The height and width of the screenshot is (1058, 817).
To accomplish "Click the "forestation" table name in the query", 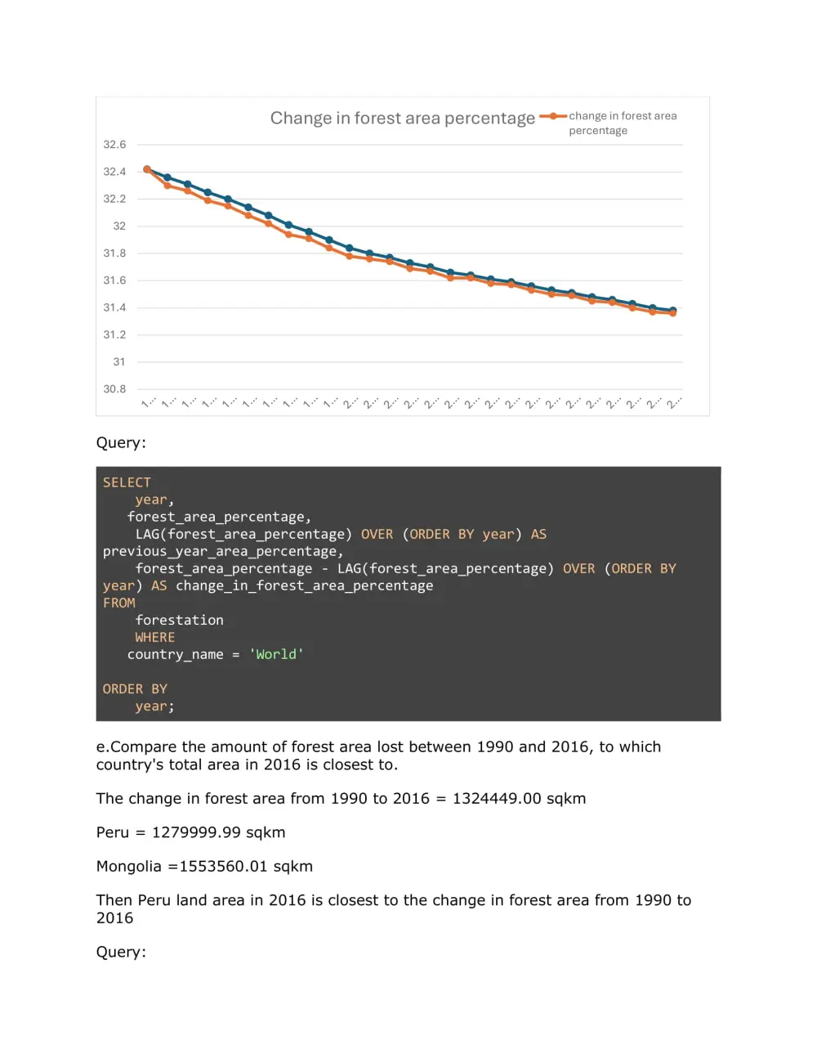I will click(x=180, y=620).
